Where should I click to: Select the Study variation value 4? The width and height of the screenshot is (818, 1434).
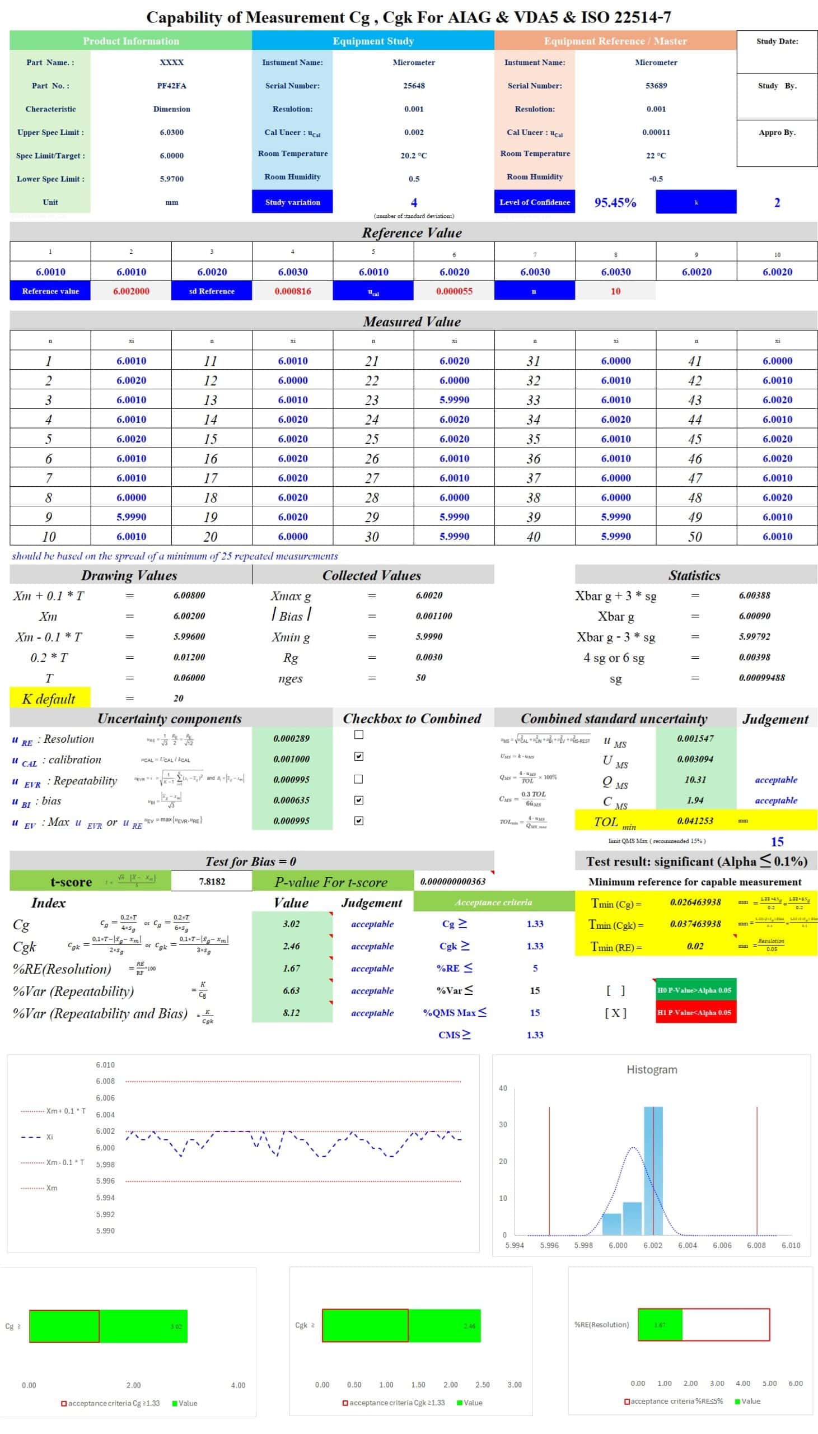click(x=414, y=202)
